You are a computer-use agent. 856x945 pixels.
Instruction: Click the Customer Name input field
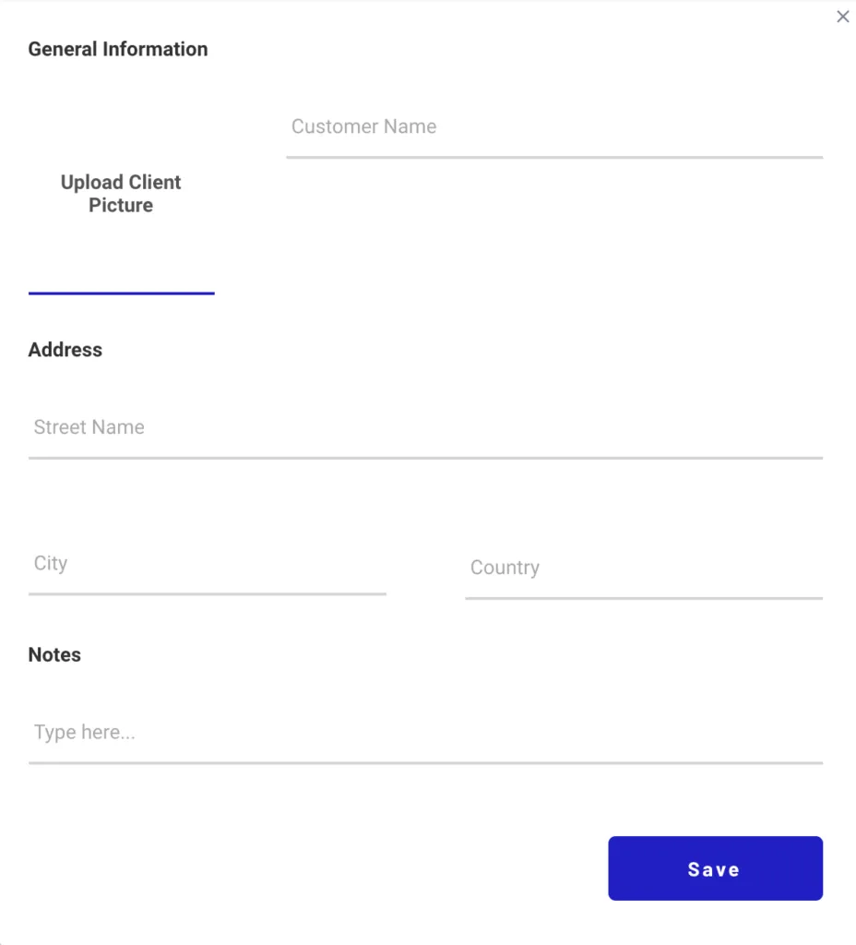coord(553,134)
